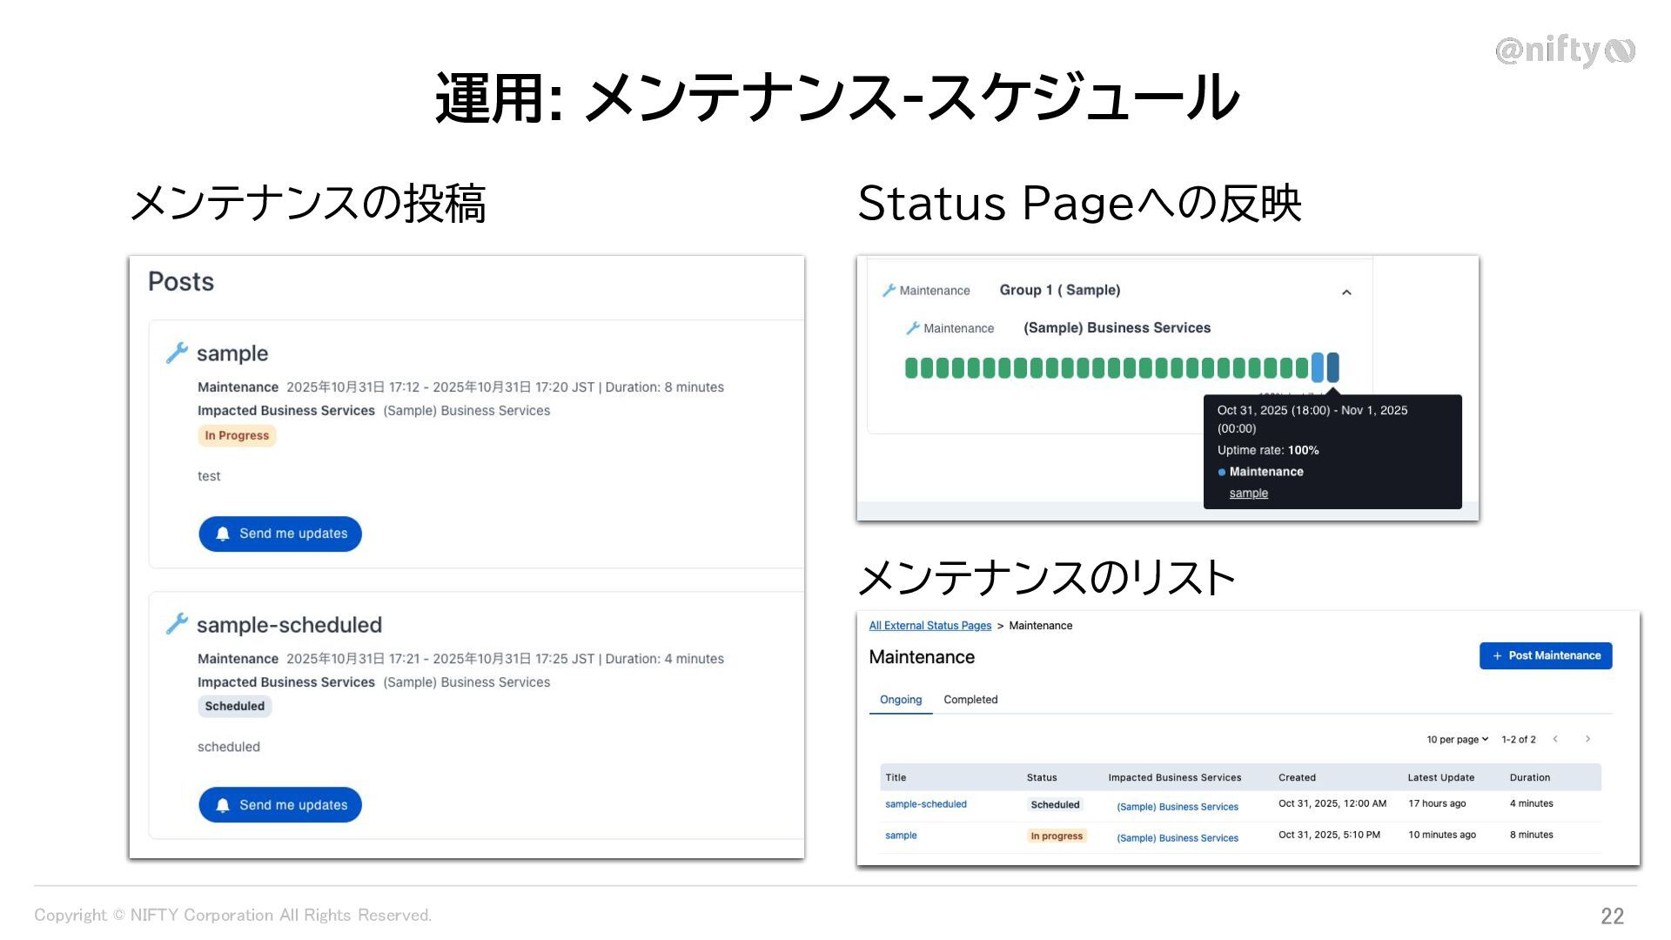The height and width of the screenshot is (940, 1671).
Task: Click wrench icon next to Group 1 Maintenance
Action: pos(889,291)
